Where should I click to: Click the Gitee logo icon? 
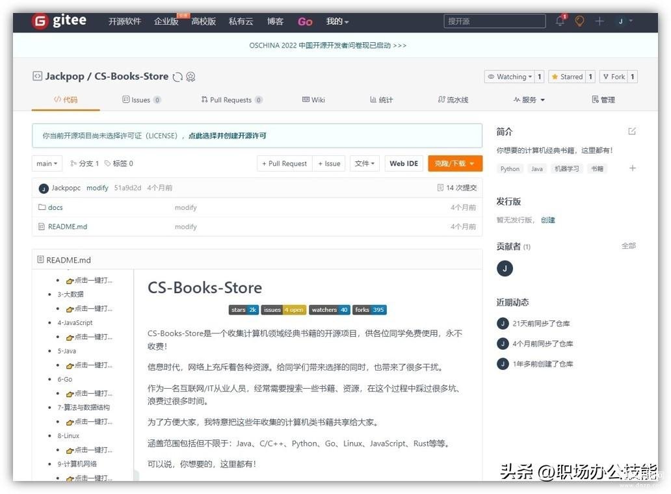coord(40,21)
